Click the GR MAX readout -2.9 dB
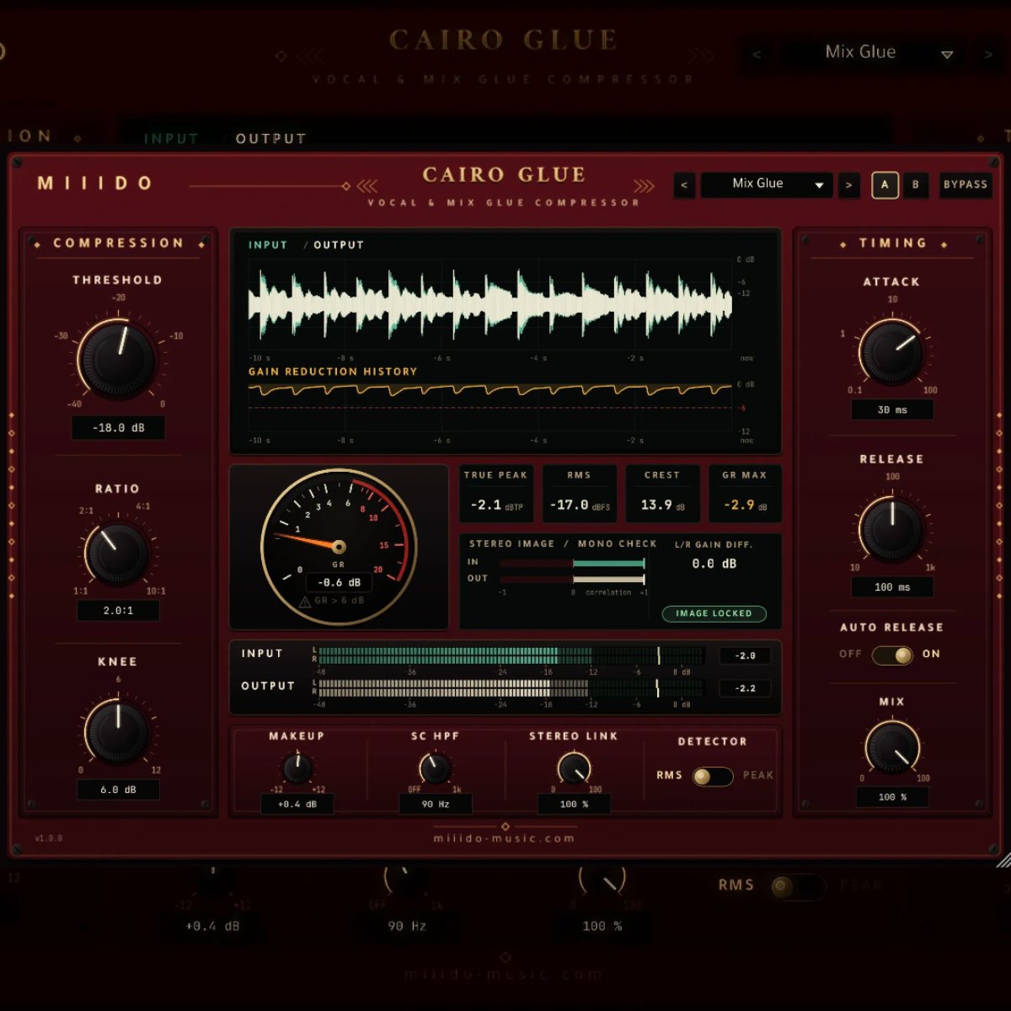 746,505
